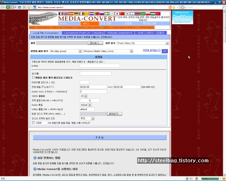Viewport: 226px width, 181px height.
Task: Click the RSS feed icon in address bar
Action: [170, 7]
